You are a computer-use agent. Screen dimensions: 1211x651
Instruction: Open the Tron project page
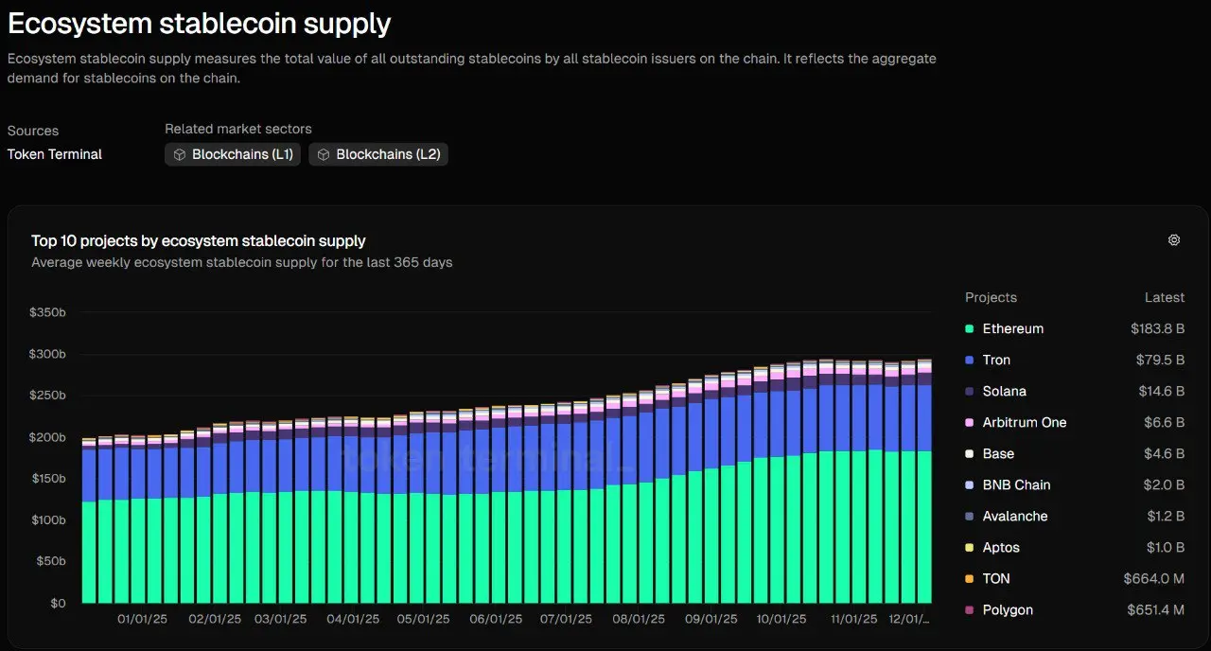click(995, 360)
